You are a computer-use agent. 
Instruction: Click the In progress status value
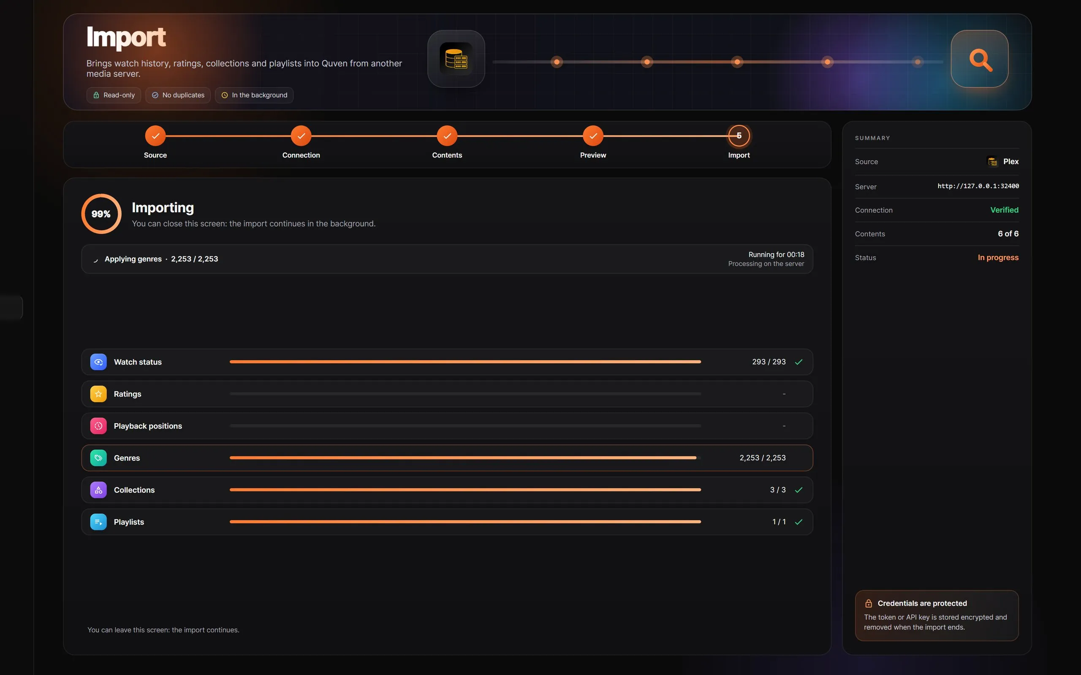point(998,258)
